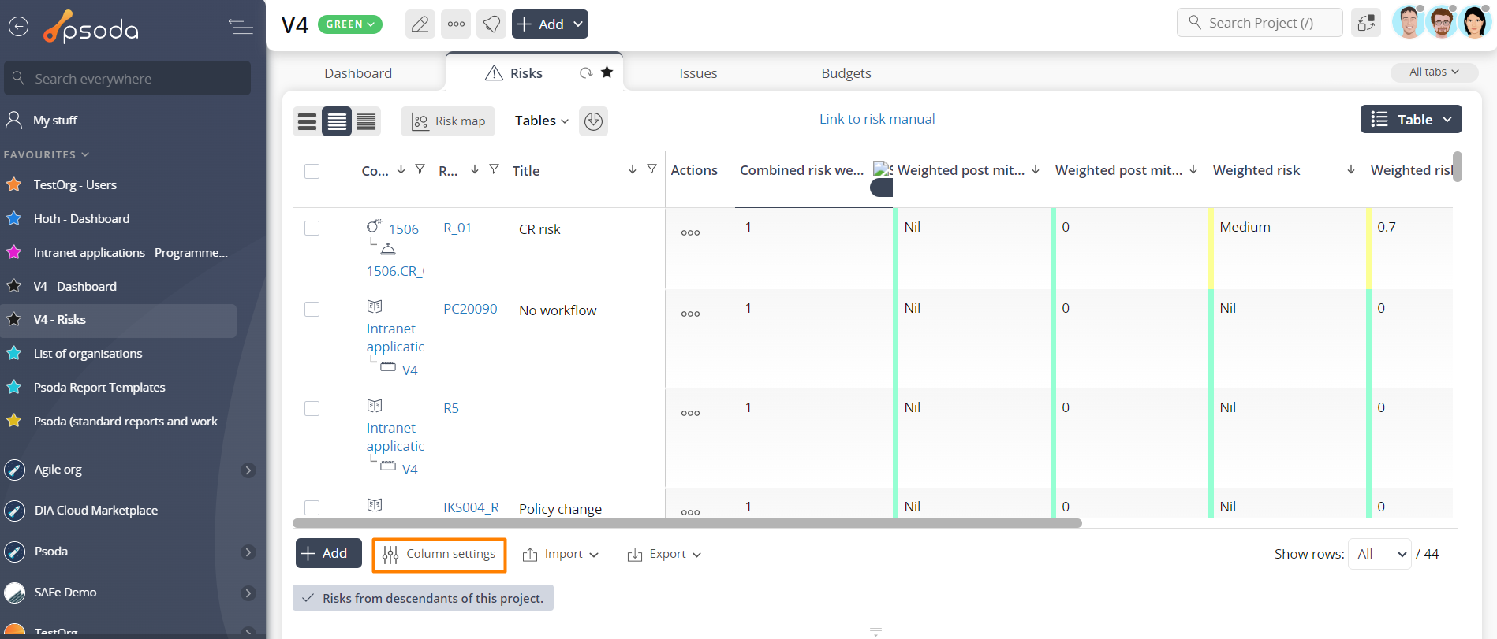This screenshot has width=1497, height=639.
Task: Open the 1506 parent link
Action: pos(403,229)
